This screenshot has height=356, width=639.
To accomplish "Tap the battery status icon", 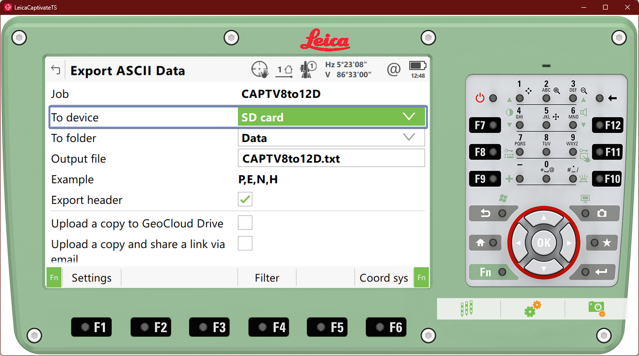I will (417, 65).
